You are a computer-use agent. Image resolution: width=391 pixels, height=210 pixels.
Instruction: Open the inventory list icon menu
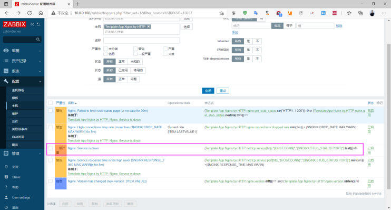click(x=6, y=61)
